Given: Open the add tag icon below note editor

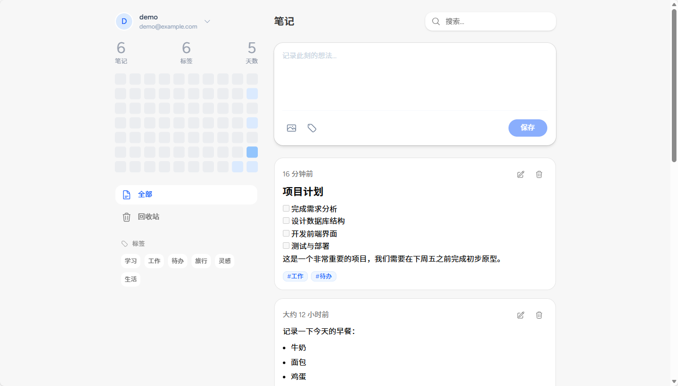Looking at the screenshot, I should 312,128.
